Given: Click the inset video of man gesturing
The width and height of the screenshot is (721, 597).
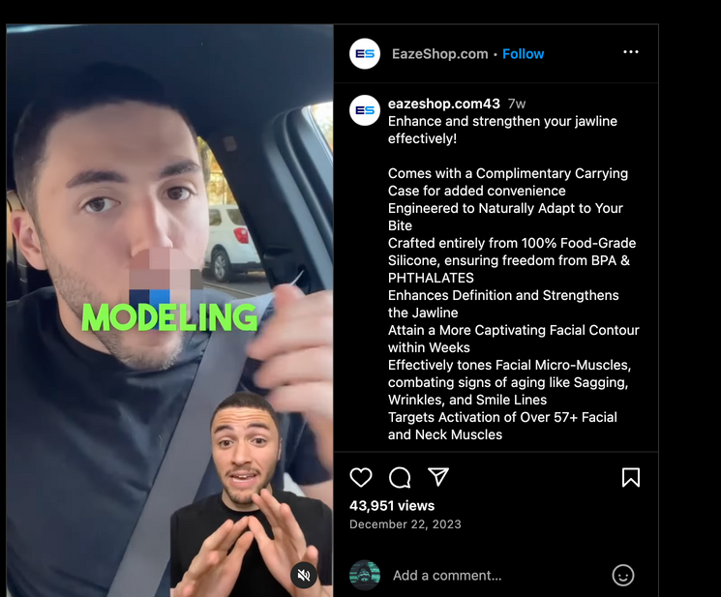Looking at the screenshot, I should pyautogui.click(x=252, y=494).
